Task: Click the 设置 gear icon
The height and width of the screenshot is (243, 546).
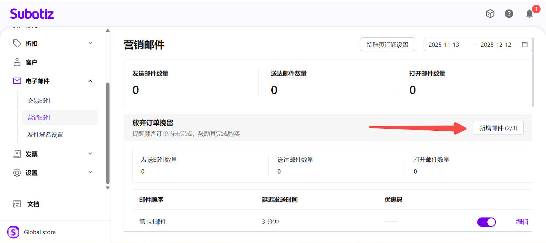Action: point(17,173)
